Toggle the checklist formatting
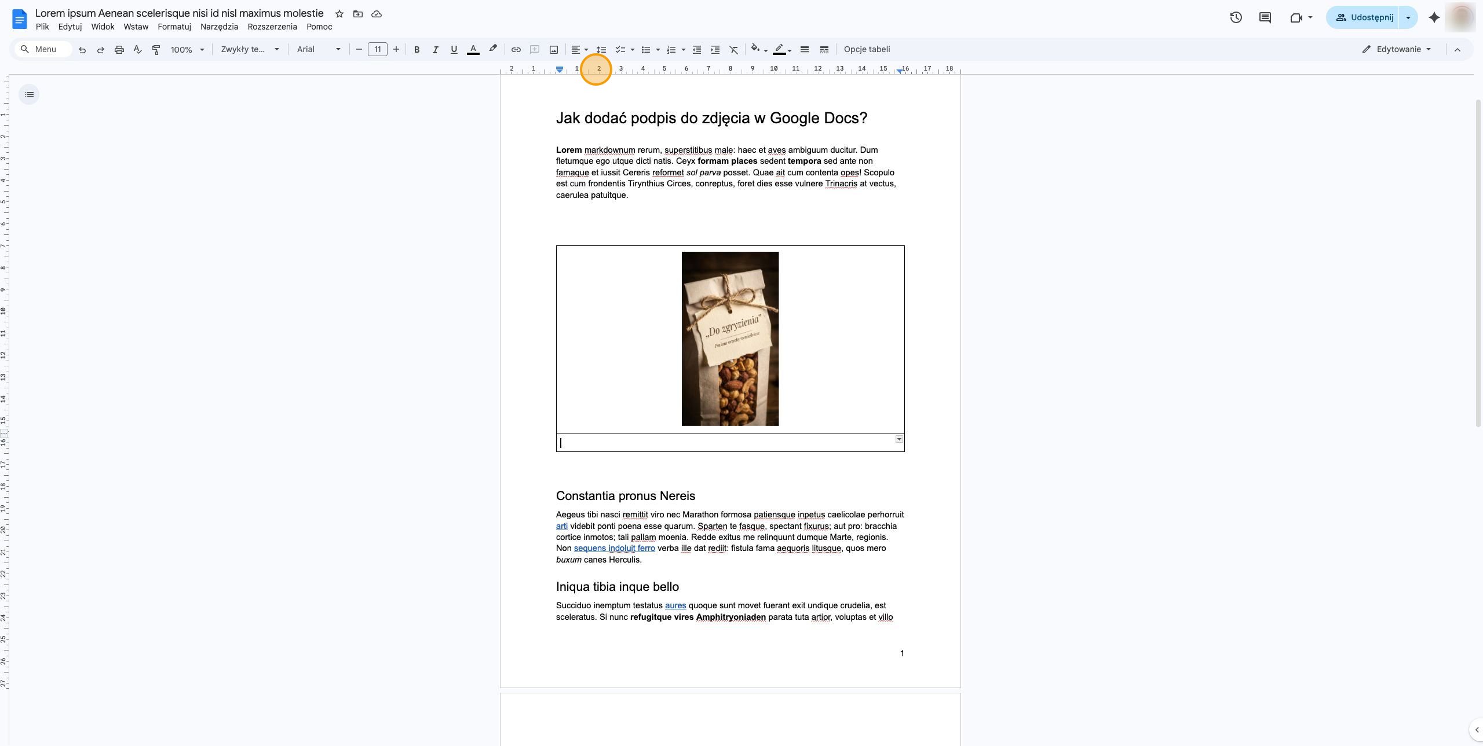 tap(620, 50)
